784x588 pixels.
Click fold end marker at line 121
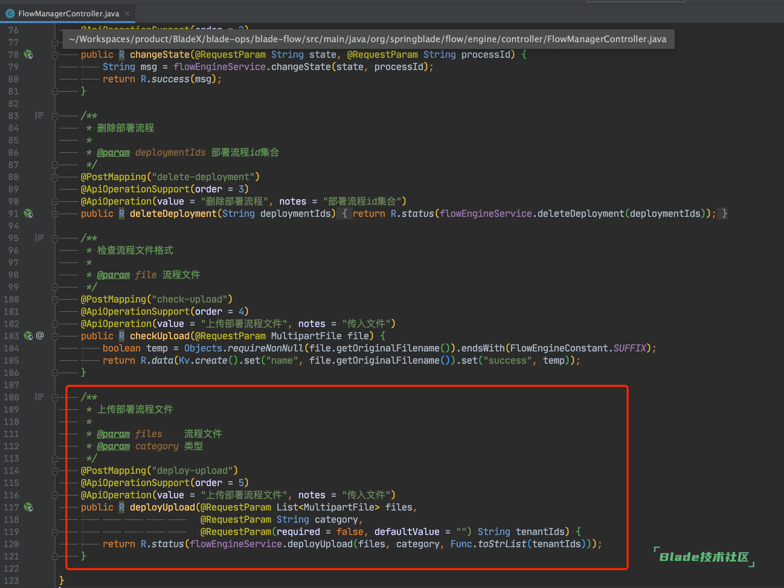[55, 556]
